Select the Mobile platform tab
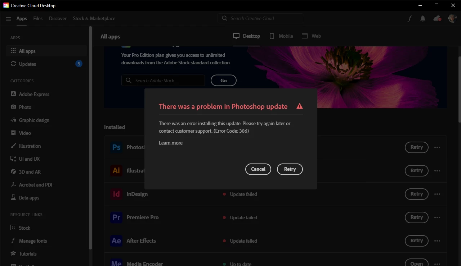This screenshot has width=461, height=266. coord(281,36)
